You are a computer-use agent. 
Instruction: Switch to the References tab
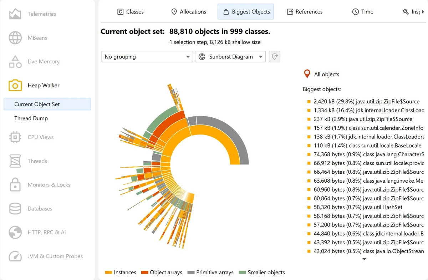pos(305,12)
